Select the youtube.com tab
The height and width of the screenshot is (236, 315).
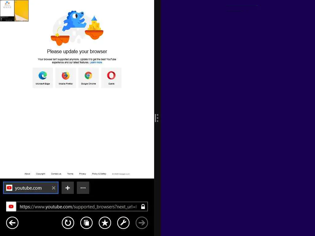(31, 188)
